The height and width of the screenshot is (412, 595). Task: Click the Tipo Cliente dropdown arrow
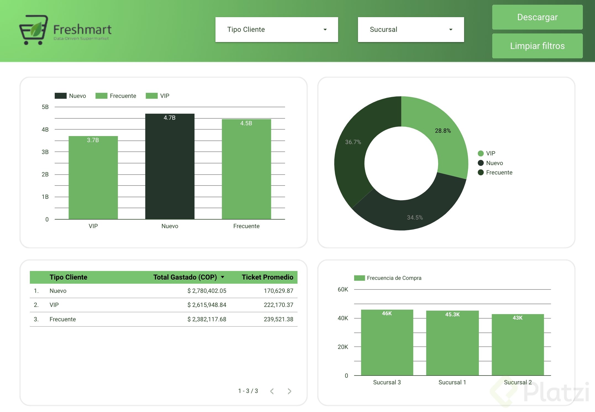[x=325, y=30]
